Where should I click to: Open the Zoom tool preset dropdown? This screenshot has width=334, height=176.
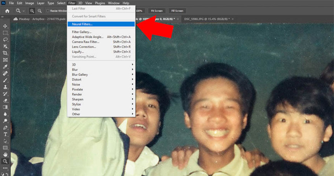(24, 11)
